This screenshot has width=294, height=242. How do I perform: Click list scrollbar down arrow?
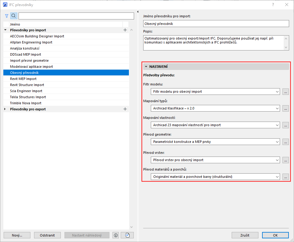[x=131, y=227]
